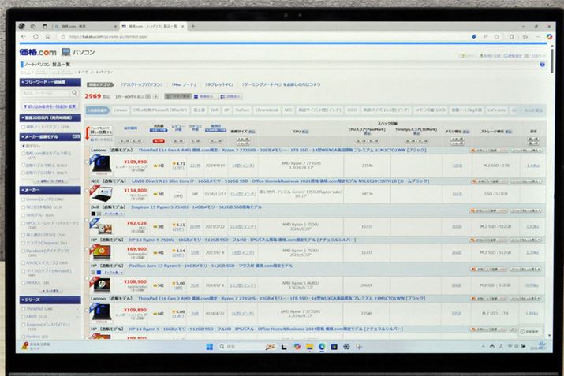Open new browser tab with plus icon
564x376 pixels.
point(192,26)
